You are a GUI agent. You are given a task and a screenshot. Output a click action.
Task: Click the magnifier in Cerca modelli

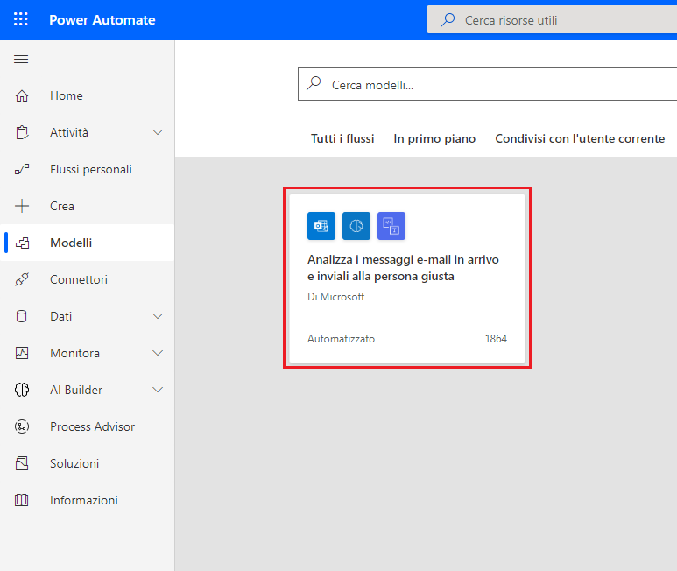[x=314, y=83]
